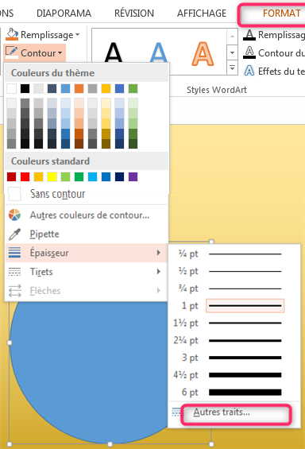This screenshot has height=449, width=305.
Task: Pick the green theme color swatch
Action: (133, 88)
